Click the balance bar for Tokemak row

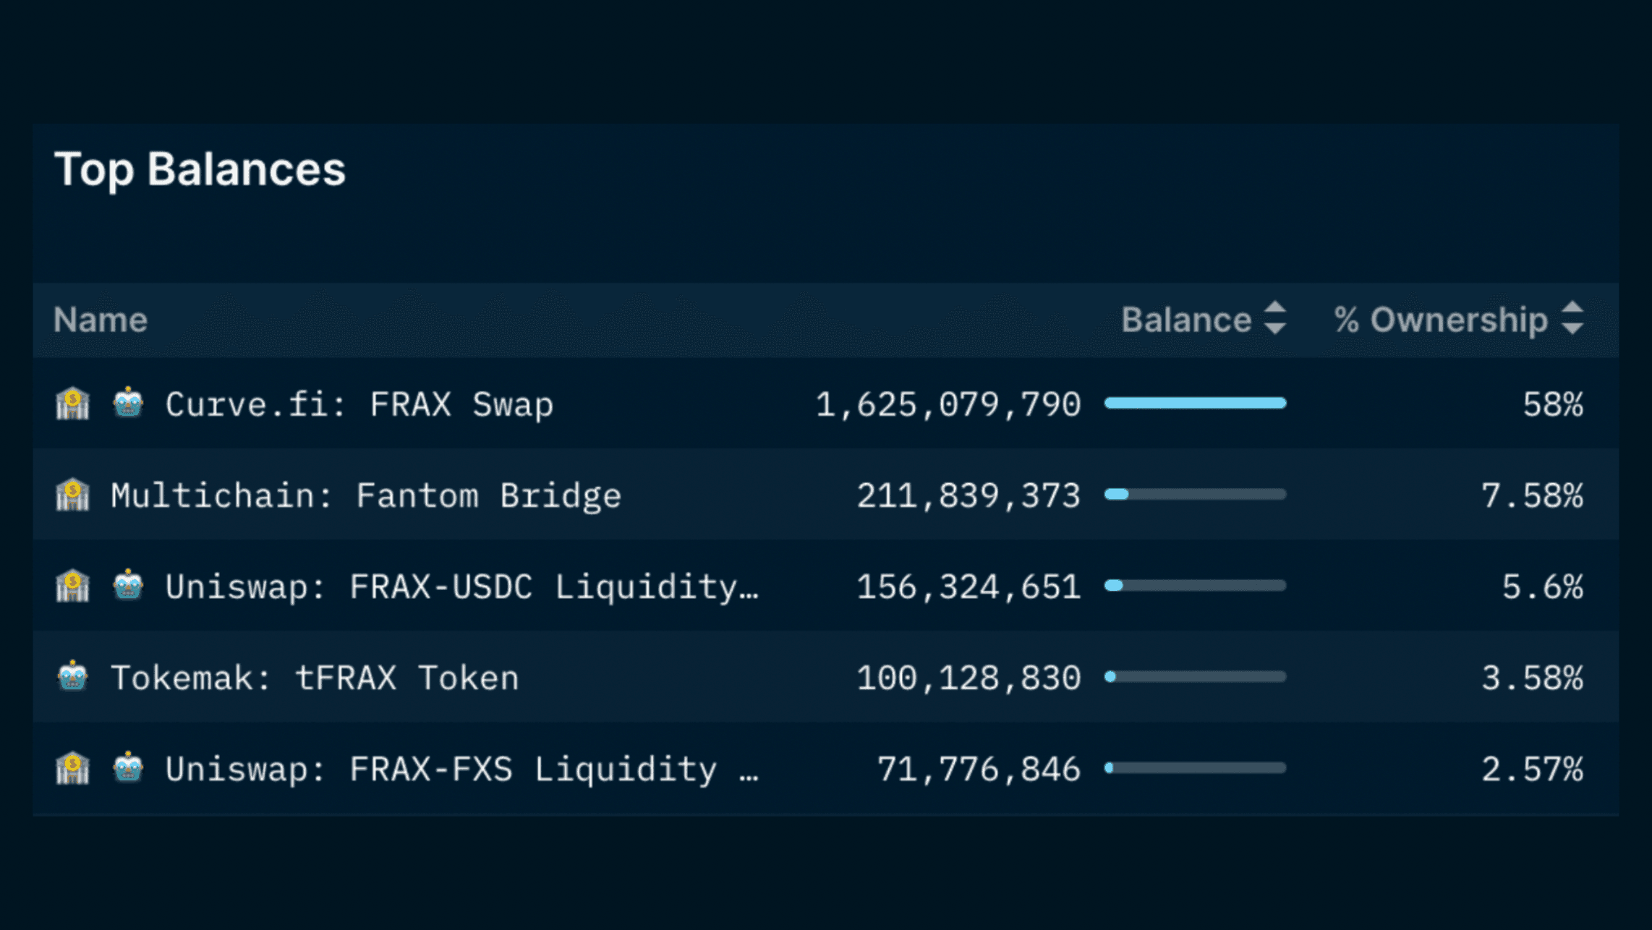[1196, 676]
